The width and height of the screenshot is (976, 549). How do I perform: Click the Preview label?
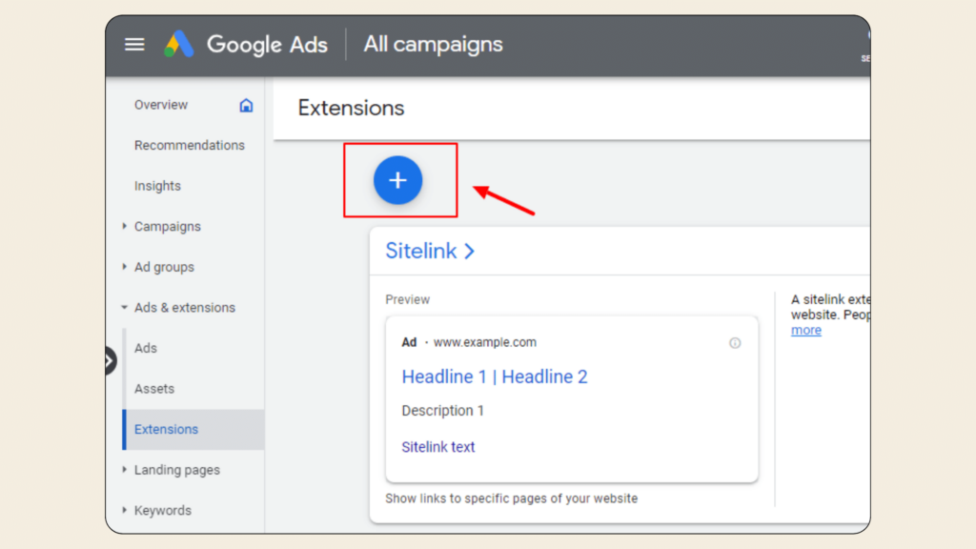408,299
